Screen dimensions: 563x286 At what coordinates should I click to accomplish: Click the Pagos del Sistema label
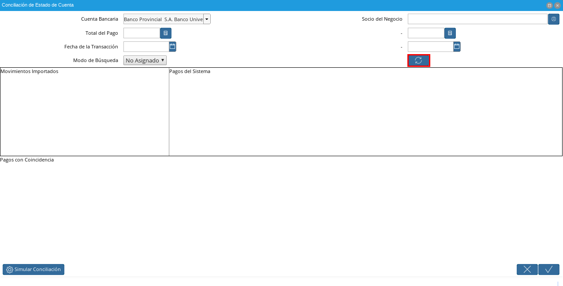[190, 71]
